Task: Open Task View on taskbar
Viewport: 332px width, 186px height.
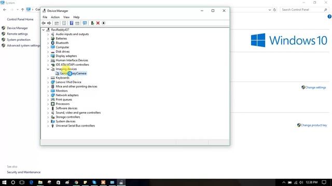Action: [22, 182]
